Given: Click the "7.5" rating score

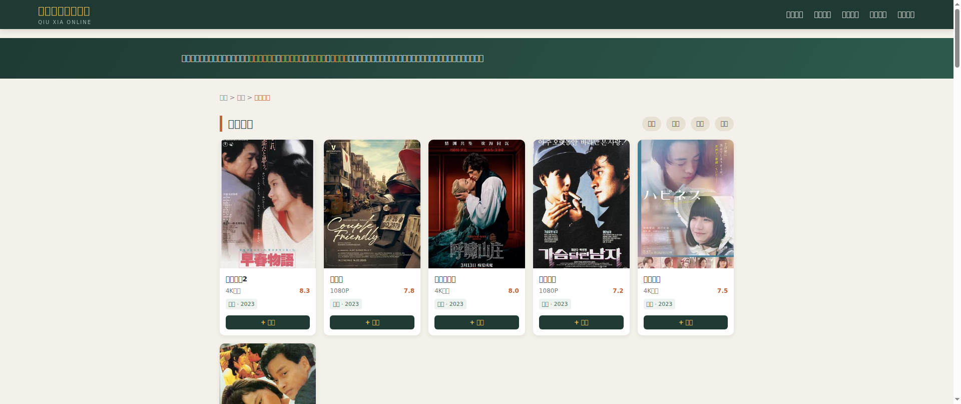Looking at the screenshot, I should [x=722, y=291].
